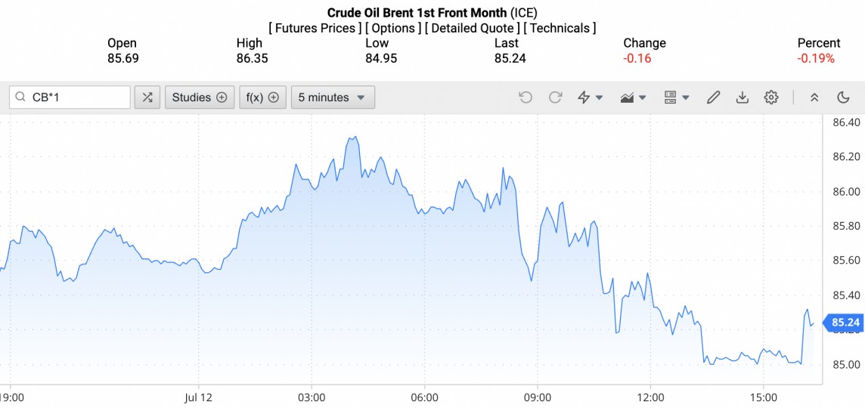The height and width of the screenshot is (408, 865).
Task: Open the Technicals link
Action: (x=560, y=28)
